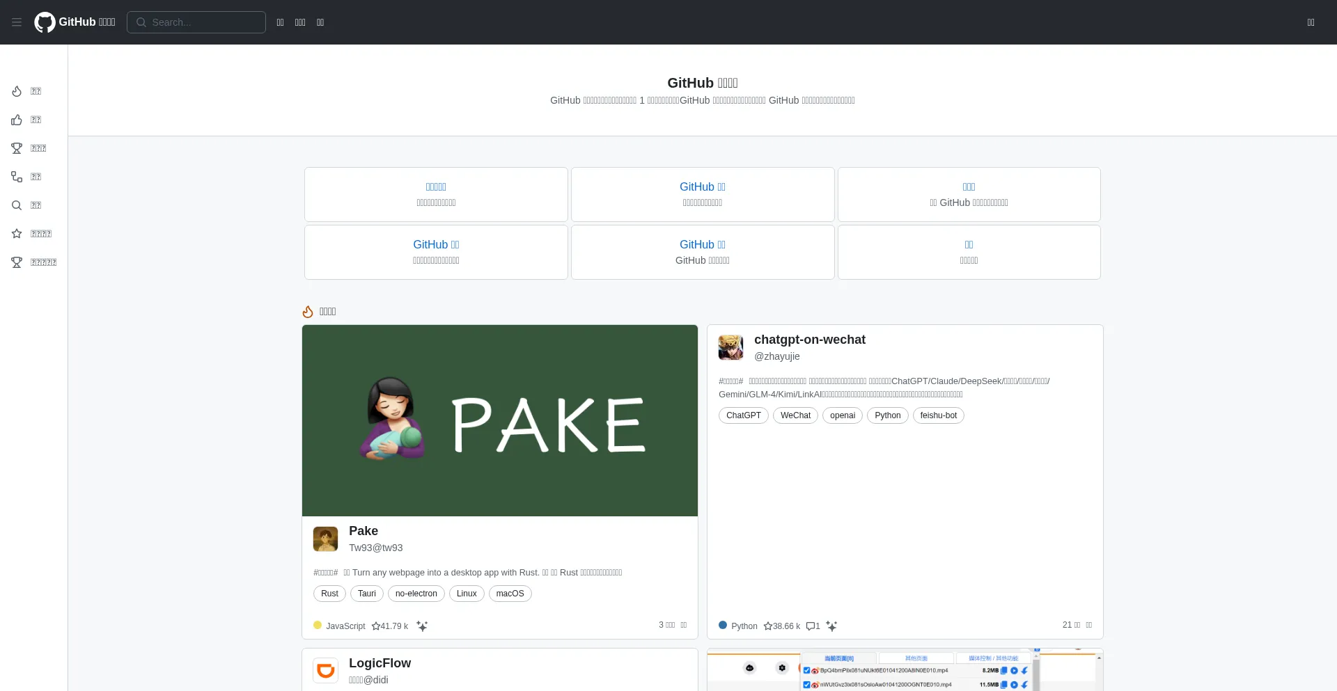Viewport: 1337px width, 691px height.
Task: Click the sidebar magnifier search icon
Action: pos(17,205)
